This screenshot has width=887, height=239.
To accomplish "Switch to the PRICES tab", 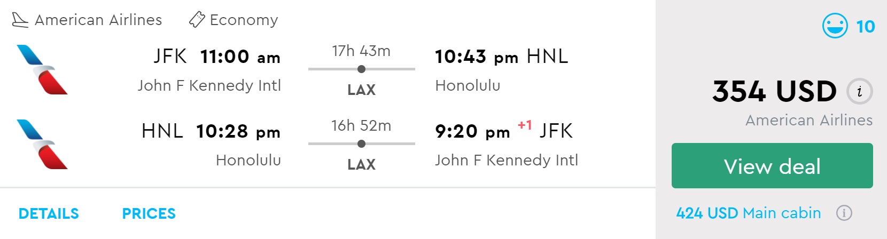I will pyautogui.click(x=149, y=214).
